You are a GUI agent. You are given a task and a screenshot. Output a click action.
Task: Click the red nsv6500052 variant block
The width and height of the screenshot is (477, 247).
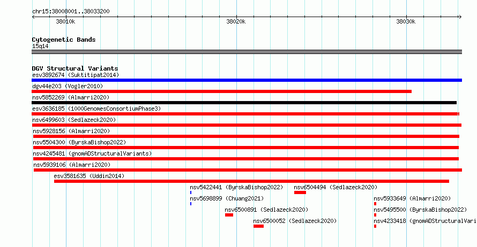[258, 226]
